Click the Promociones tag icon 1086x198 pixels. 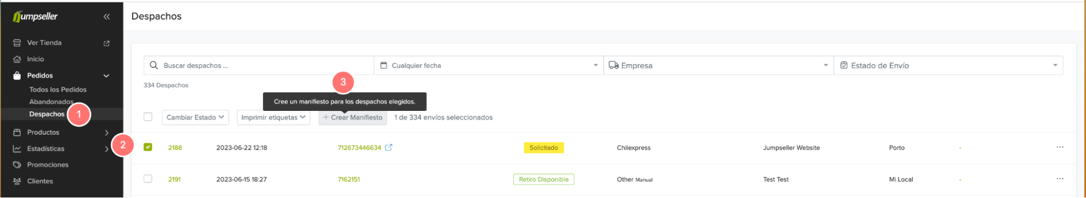coord(17,165)
